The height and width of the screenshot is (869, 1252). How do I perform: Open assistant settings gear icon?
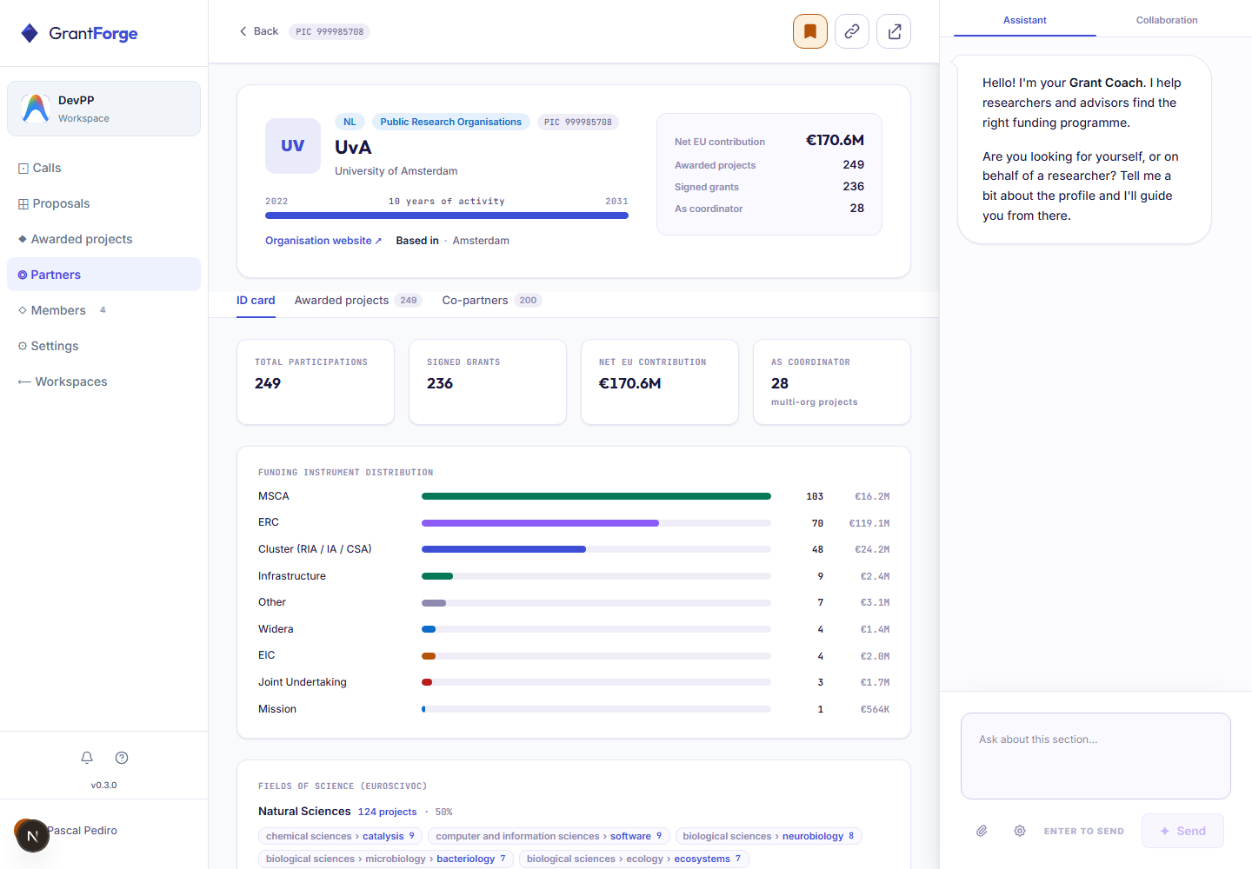1020,831
